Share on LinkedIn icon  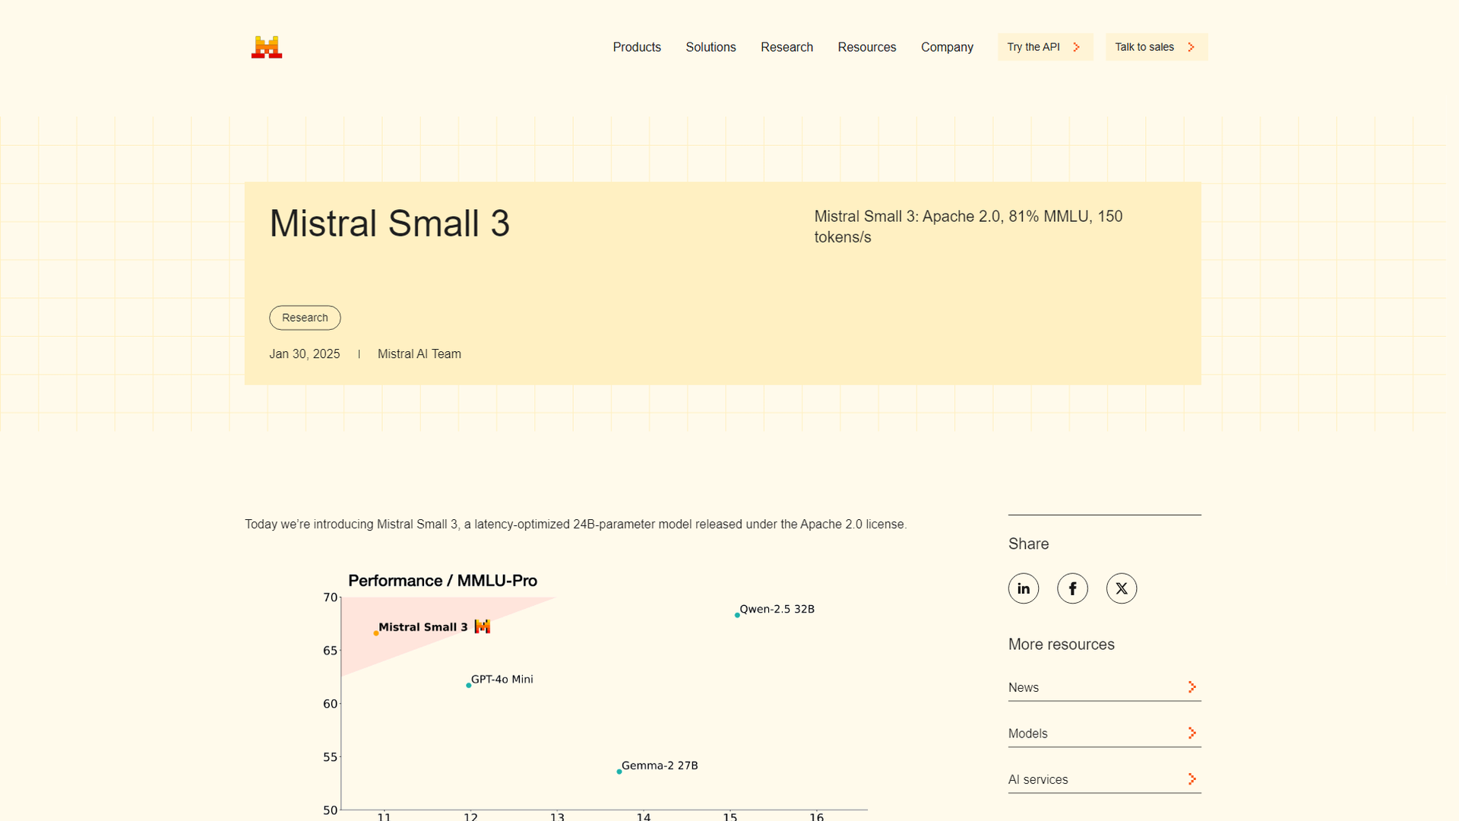point(1024,588)
